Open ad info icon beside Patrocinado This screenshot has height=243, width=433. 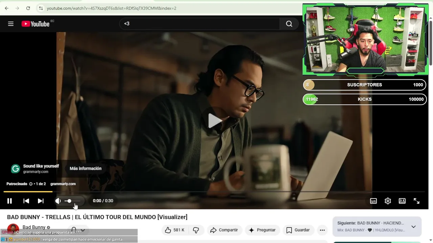click(x=31, y=184)
